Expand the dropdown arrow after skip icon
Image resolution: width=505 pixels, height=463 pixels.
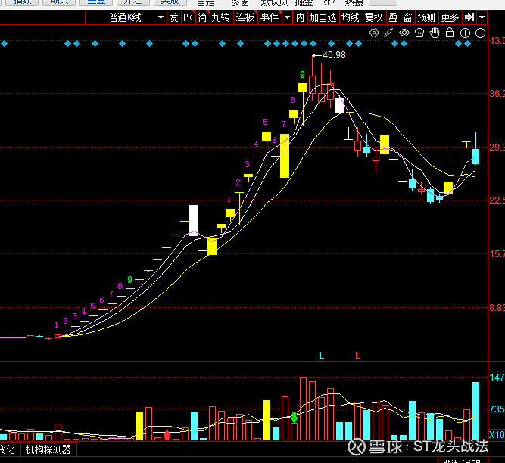pos(482,17)
